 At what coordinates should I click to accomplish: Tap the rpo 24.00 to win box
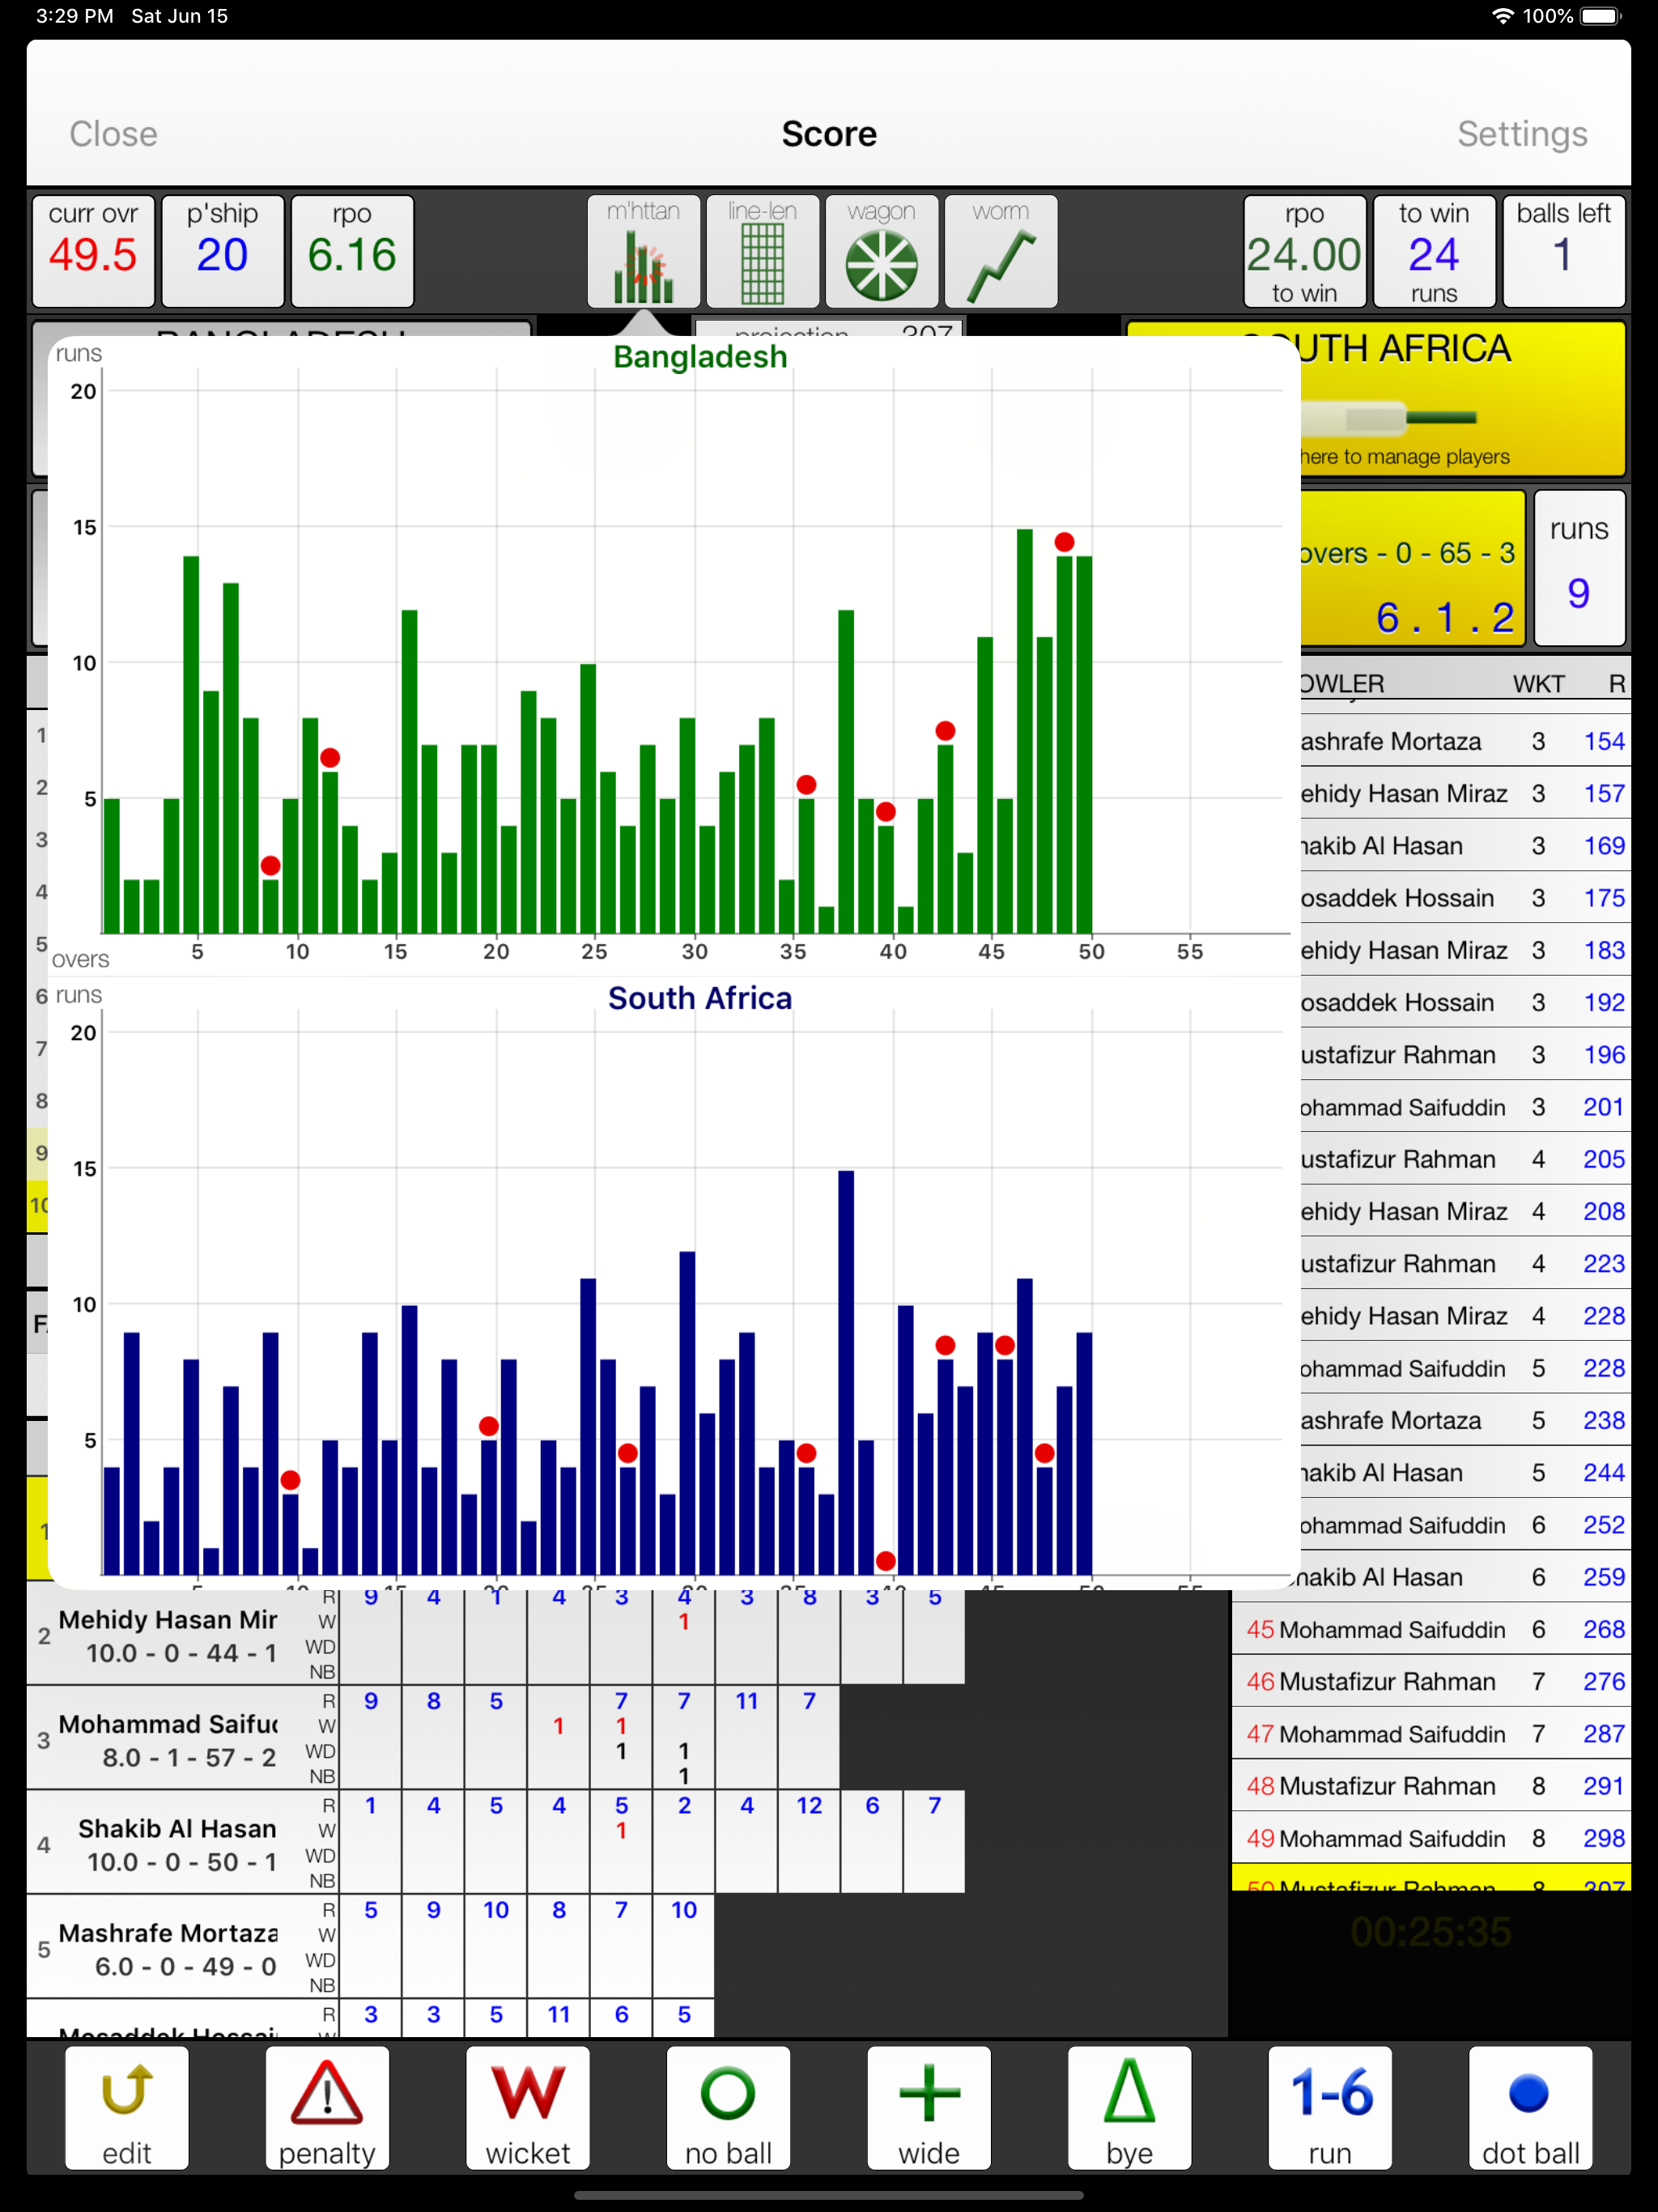[x=1304, y=251]
